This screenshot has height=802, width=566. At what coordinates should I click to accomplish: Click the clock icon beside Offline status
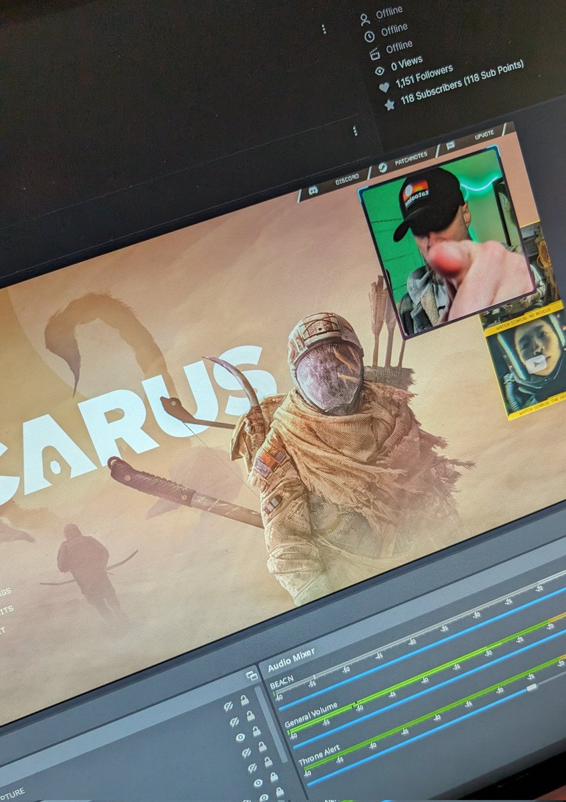point(370,37)
